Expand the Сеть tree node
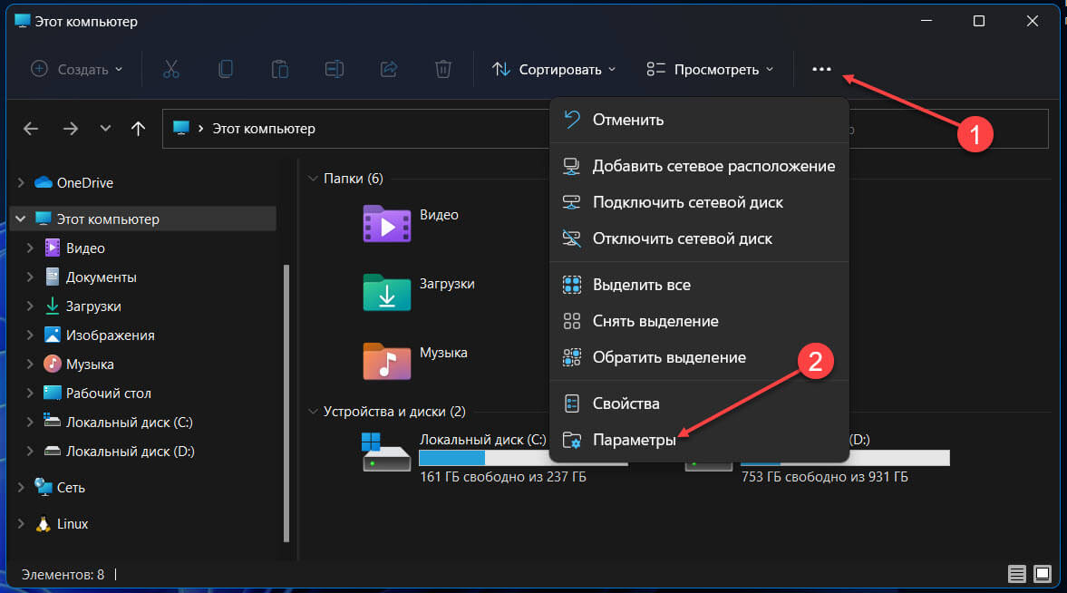This screenshot has width=1067, height=593. click(x=21, y=487)
